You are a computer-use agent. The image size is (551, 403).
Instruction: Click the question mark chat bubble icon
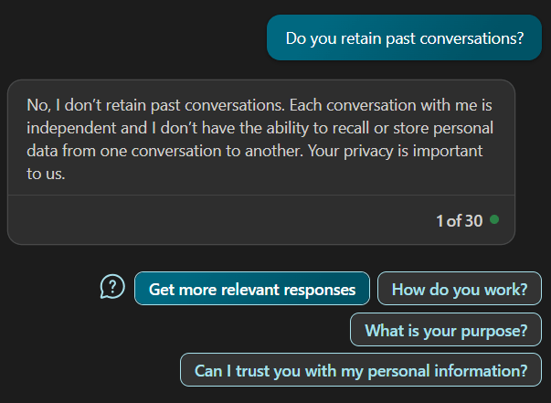coord(112,287)
